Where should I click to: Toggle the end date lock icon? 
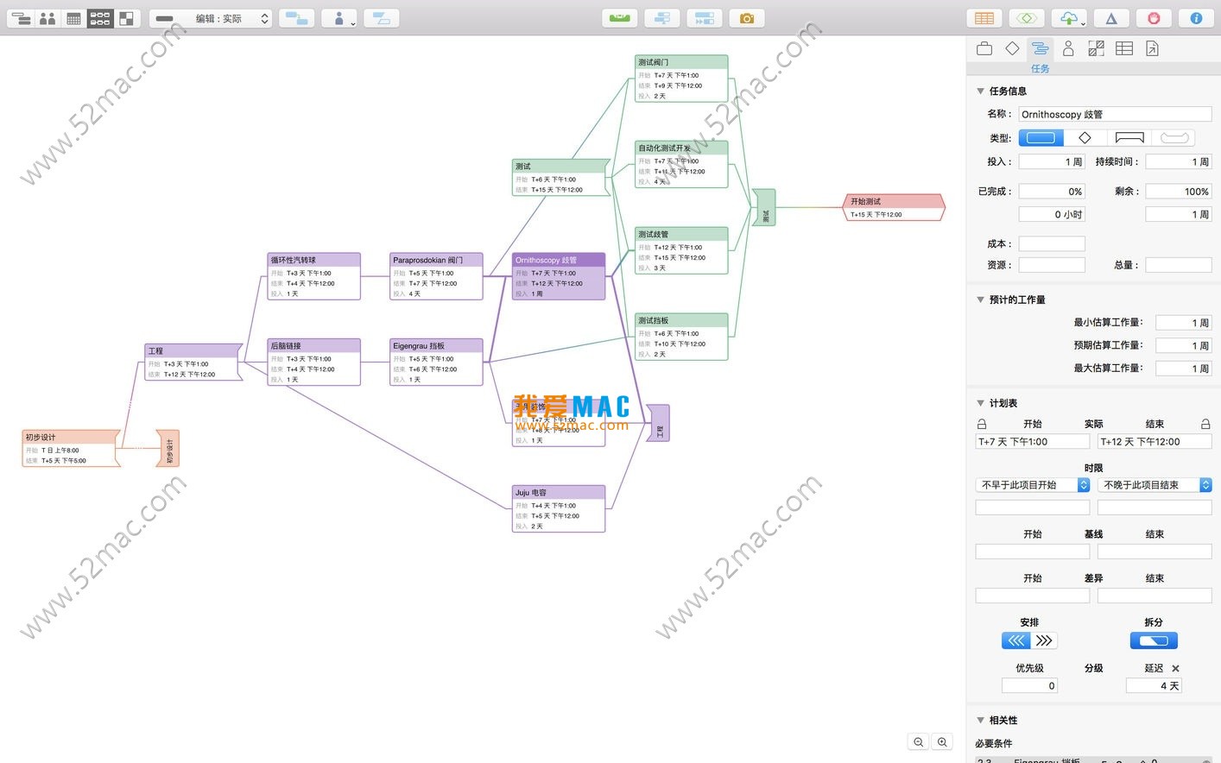click(x=1205, y=424)
